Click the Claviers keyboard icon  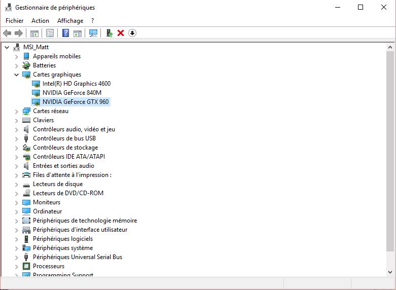(26, 120)
